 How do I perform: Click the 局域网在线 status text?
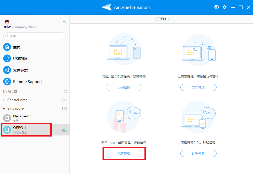tap(20, 132)
